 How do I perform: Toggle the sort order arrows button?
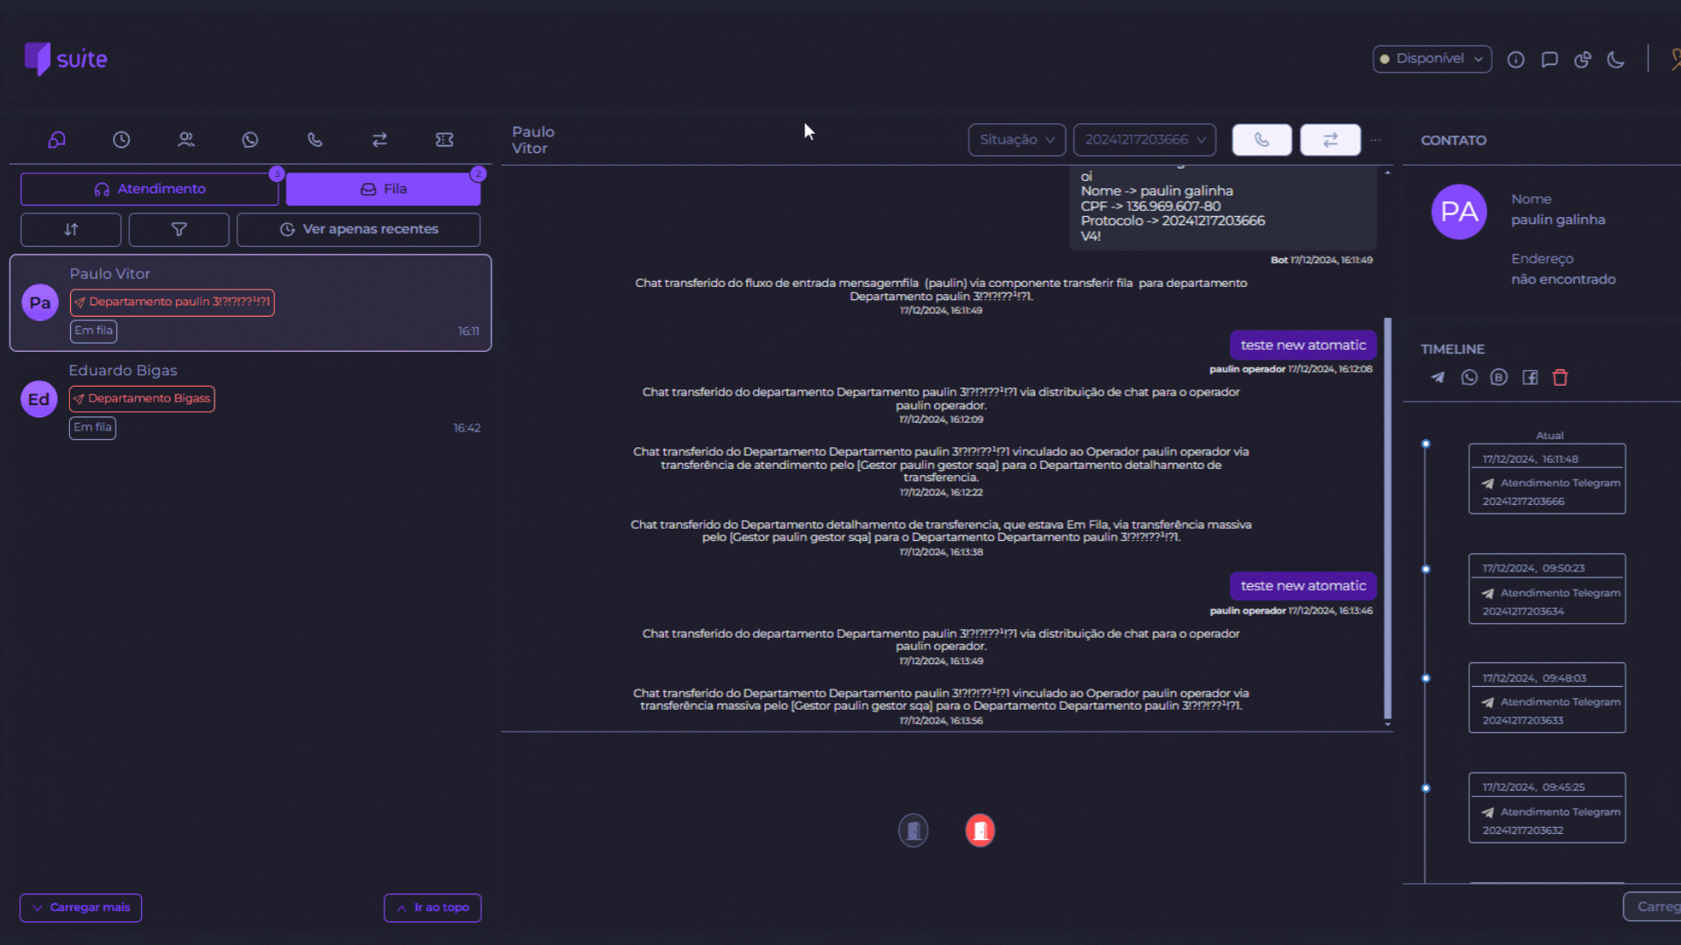71,229
